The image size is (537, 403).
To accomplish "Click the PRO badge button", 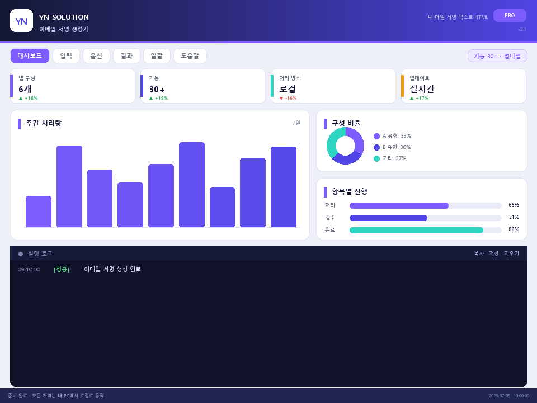I will [510, 16].
